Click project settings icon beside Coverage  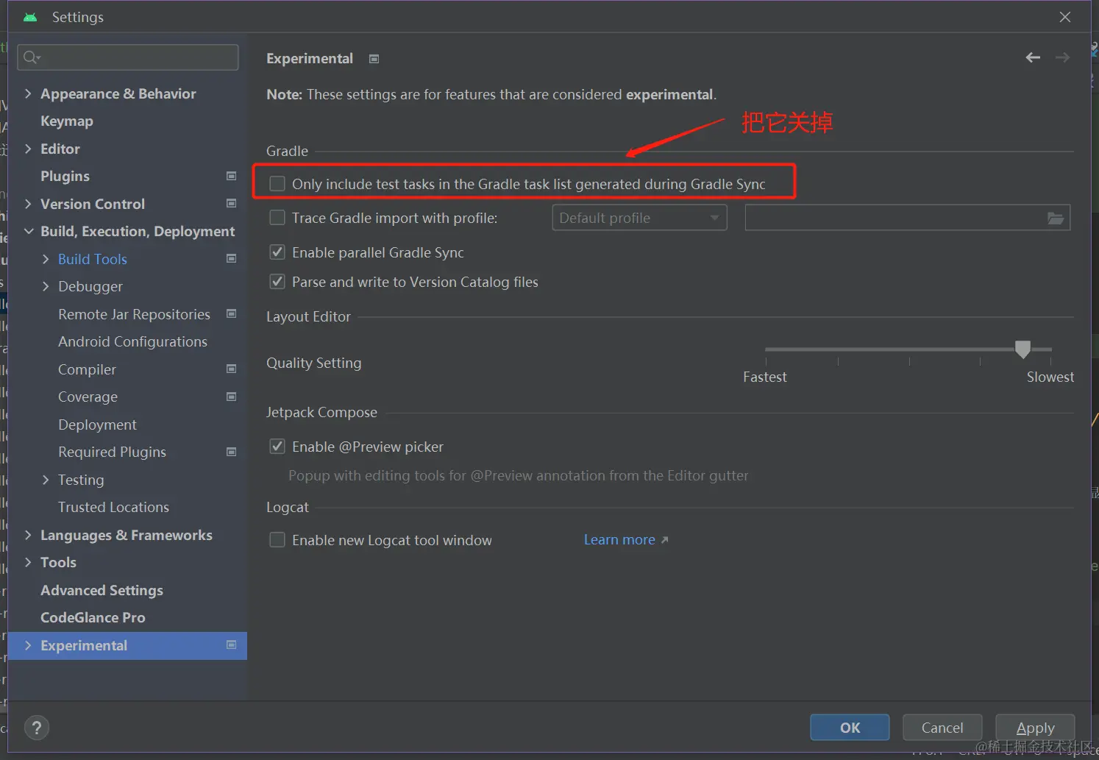pyautogui.click(x=231, y=397)
